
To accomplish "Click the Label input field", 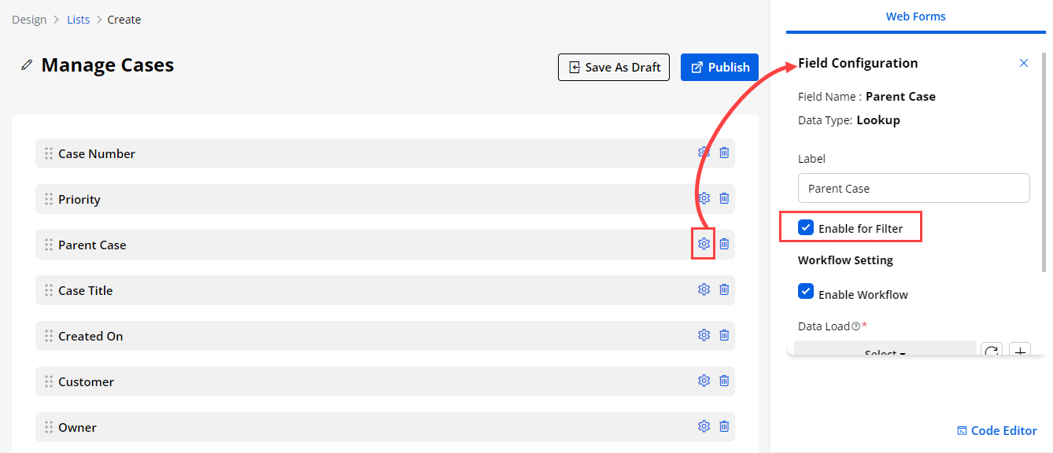I will coord(913,189).
